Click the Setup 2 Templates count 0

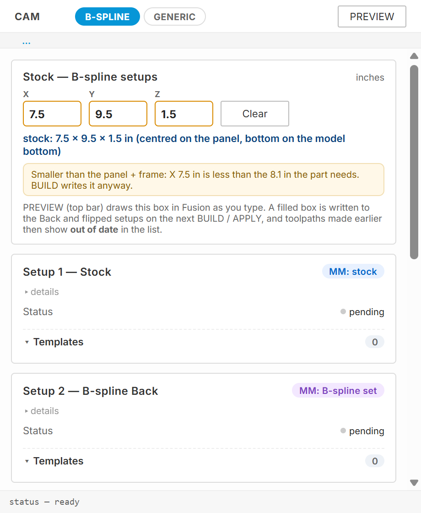coord(375,461)
